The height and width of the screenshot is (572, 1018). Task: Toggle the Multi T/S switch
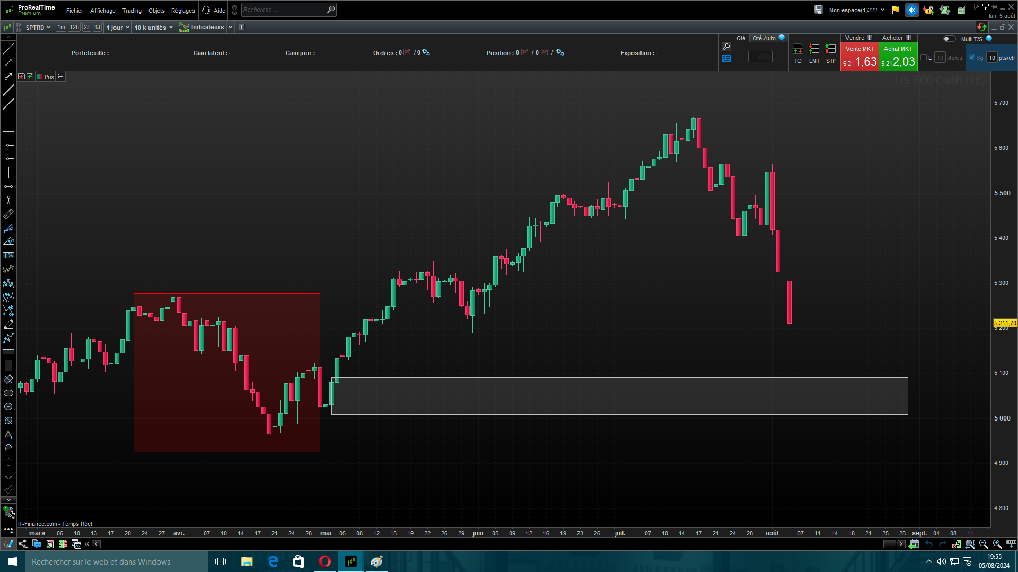949,39
